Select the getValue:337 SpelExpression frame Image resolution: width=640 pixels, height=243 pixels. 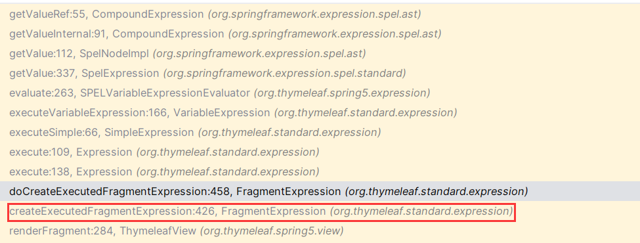pyautogui.click(x=320, y=74)
